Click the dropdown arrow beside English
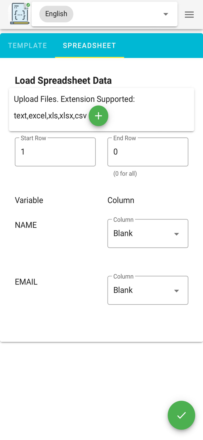Image resolution: width=203 pixels, height=440 pixels. coord(166,14)
